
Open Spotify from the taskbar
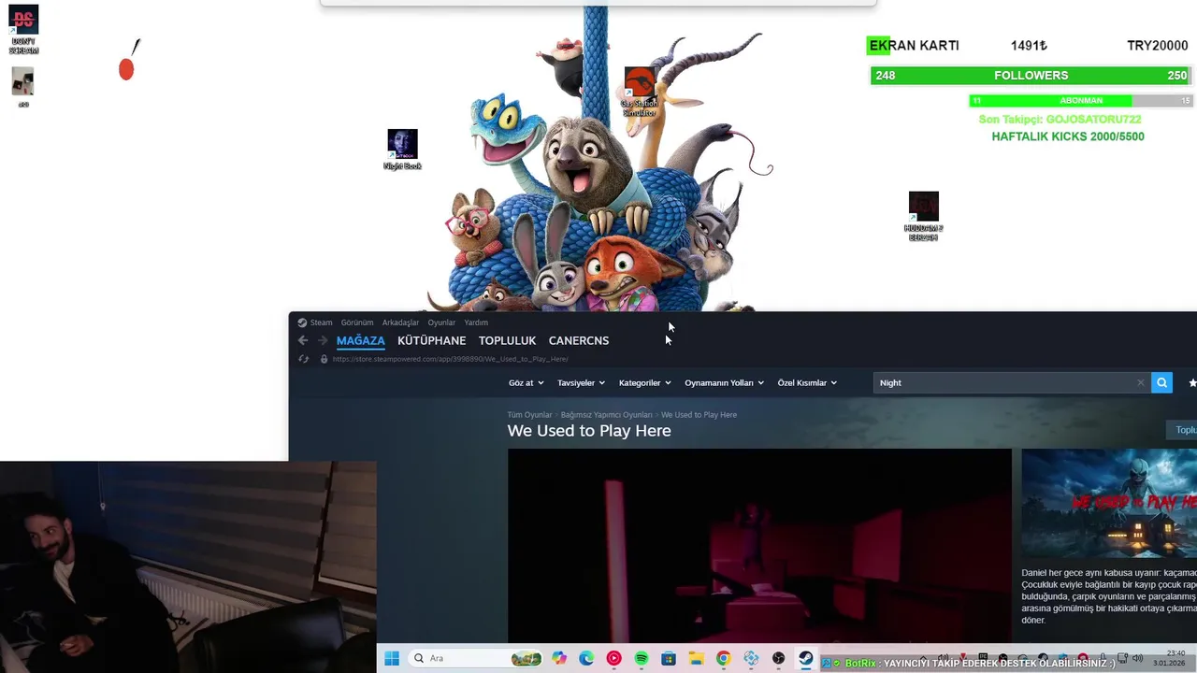coord(642,658)
